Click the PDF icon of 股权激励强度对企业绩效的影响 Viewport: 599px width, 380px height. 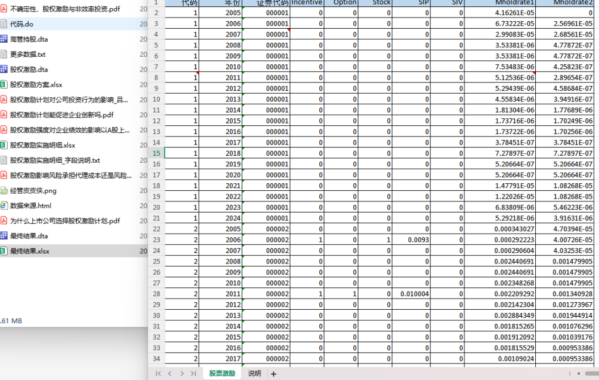click(4, 130)
